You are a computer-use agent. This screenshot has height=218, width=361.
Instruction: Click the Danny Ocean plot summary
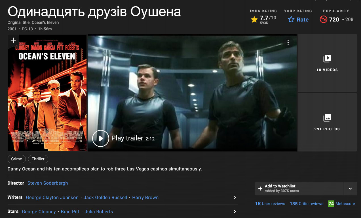[105, 169]
